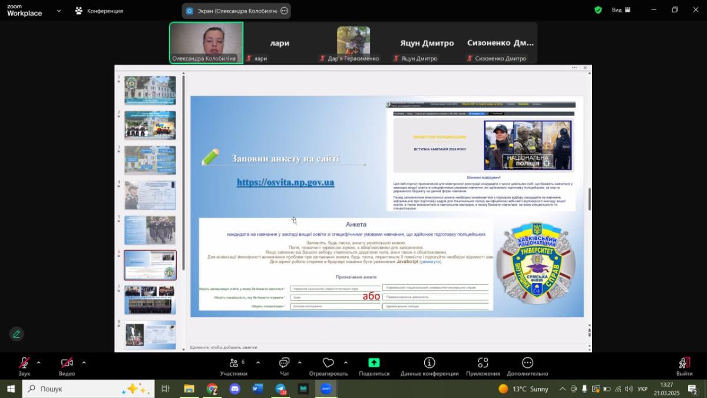This screenshot has height=398, width=707.
Task: Open Приложения apps panel
Action: (483, 366)
